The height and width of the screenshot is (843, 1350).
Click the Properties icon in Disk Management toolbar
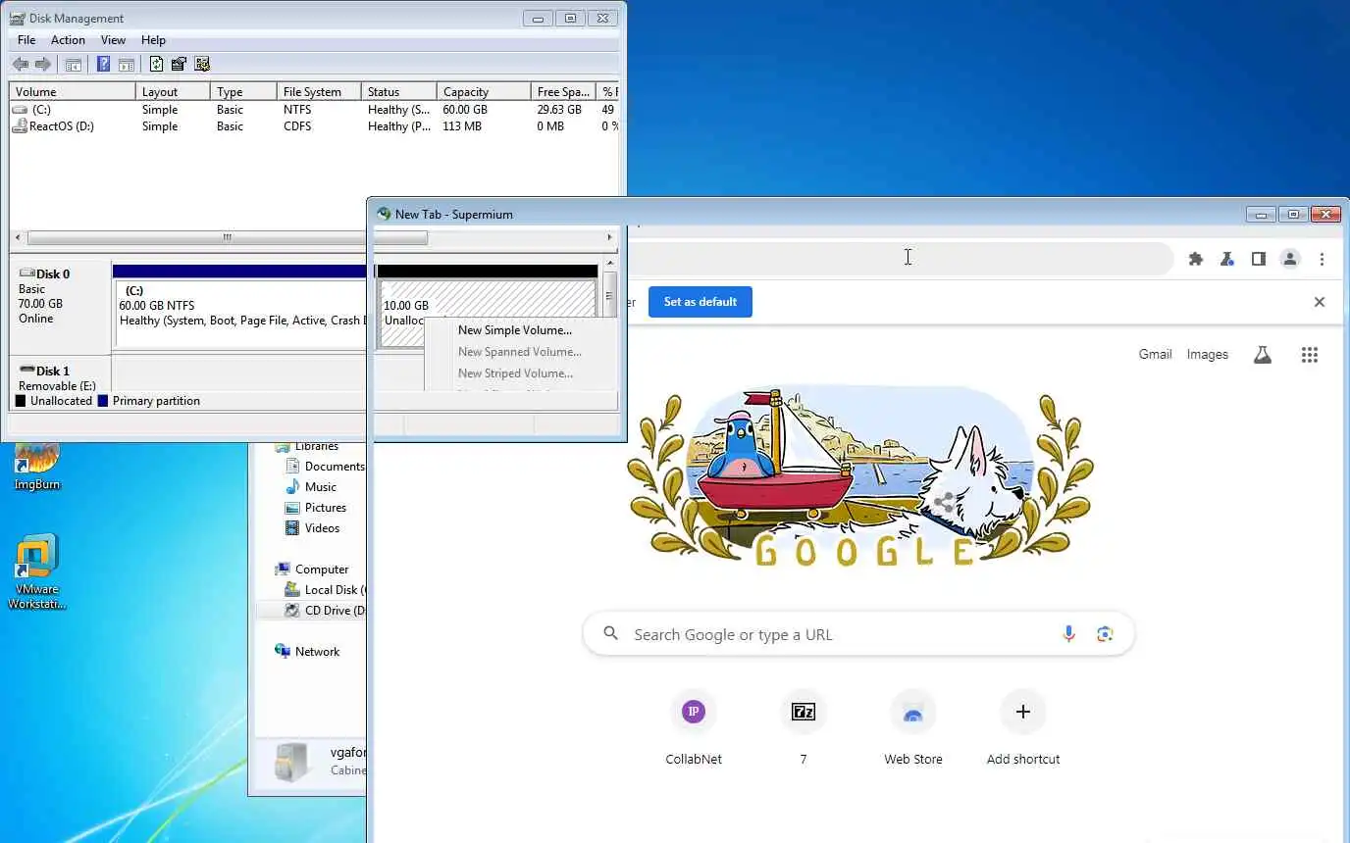(179, 65)
